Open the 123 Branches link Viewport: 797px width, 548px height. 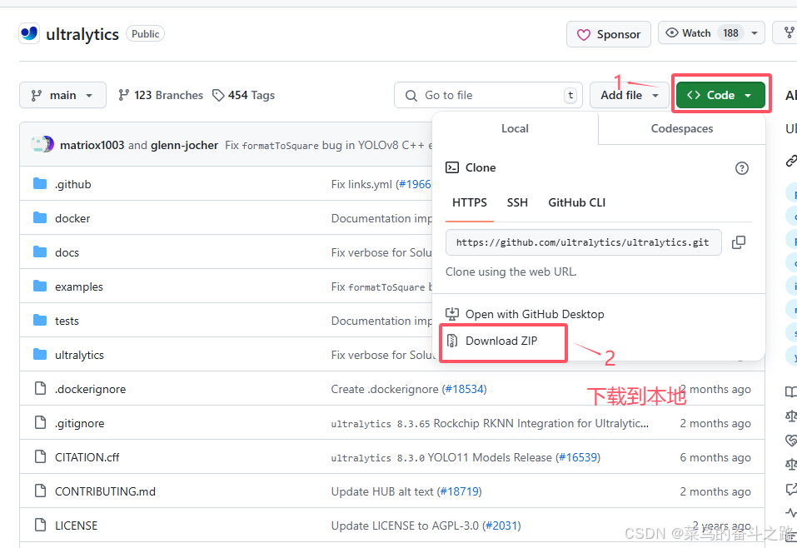pyautogui.click(x=161, y=95)
